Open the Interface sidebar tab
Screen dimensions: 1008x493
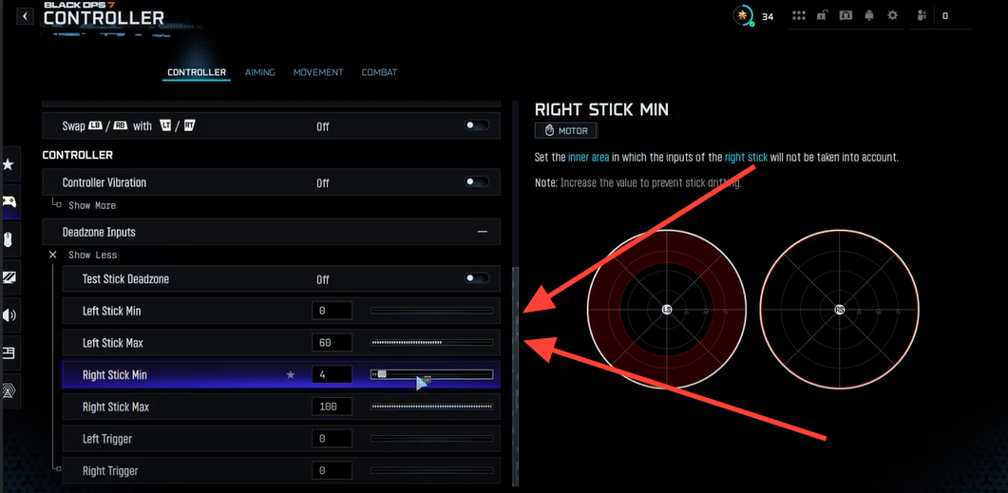coord(9,352)
